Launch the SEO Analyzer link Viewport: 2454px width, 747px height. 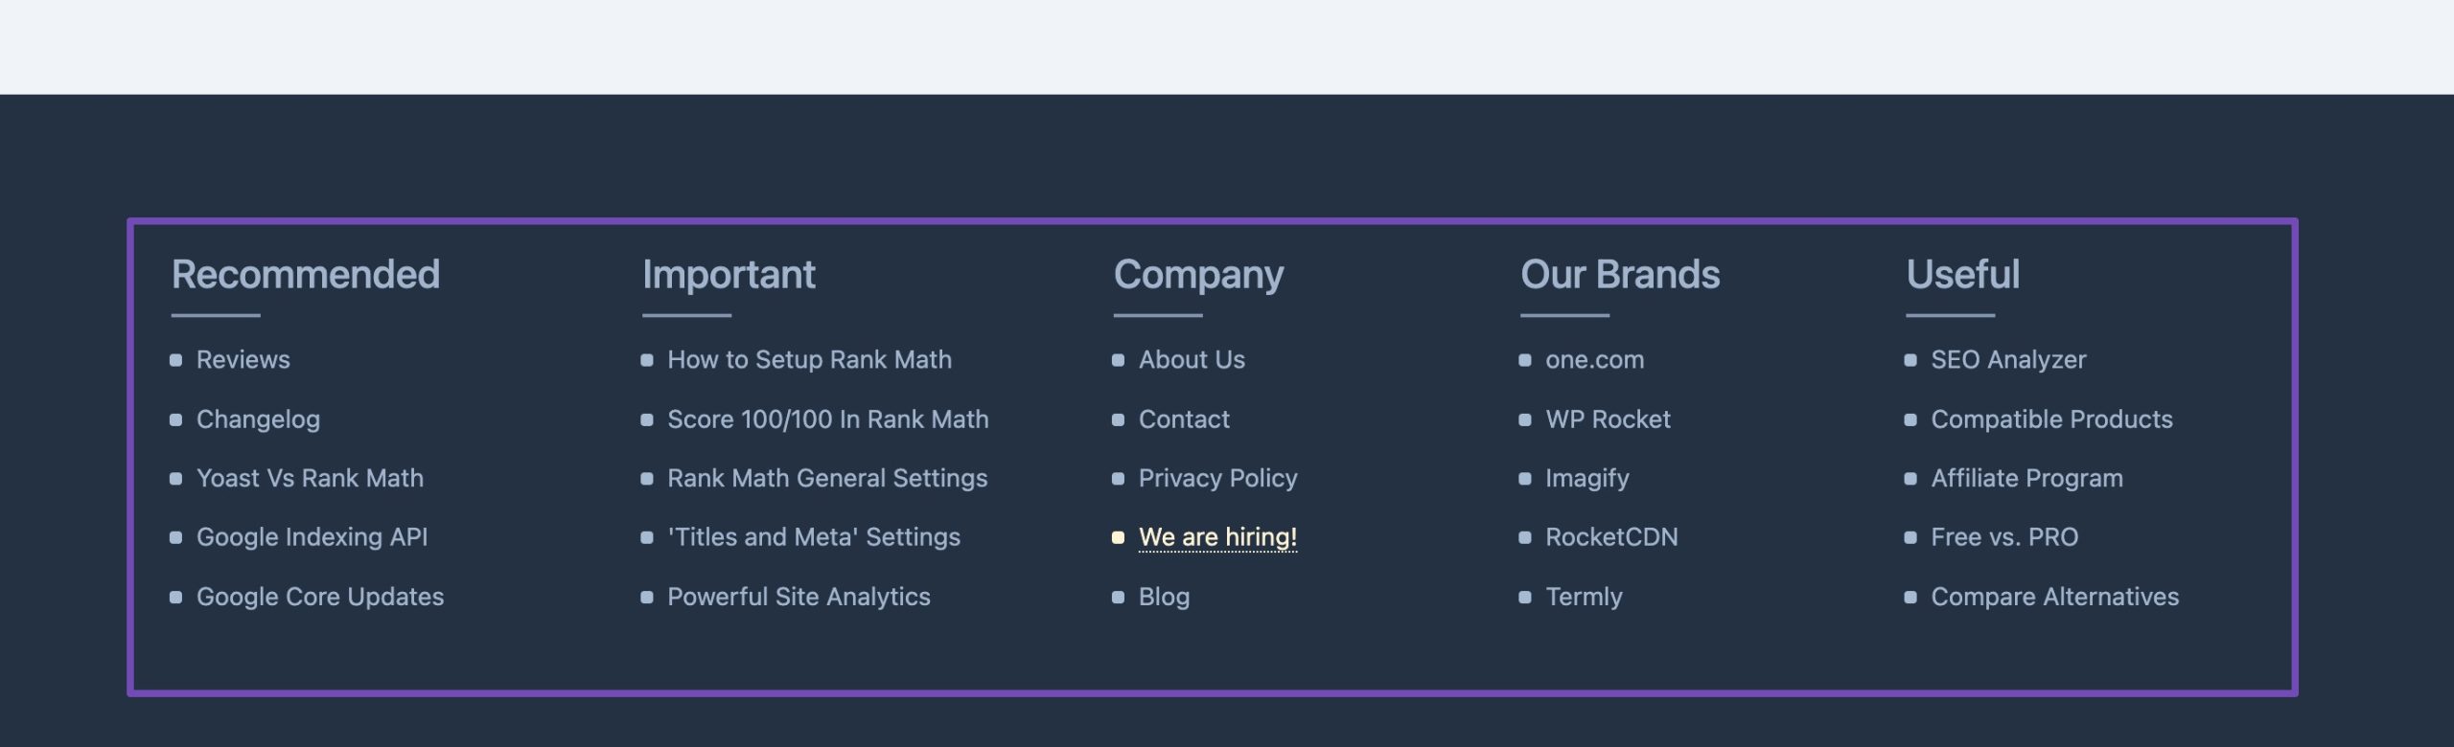click(x=2008, y=360)
